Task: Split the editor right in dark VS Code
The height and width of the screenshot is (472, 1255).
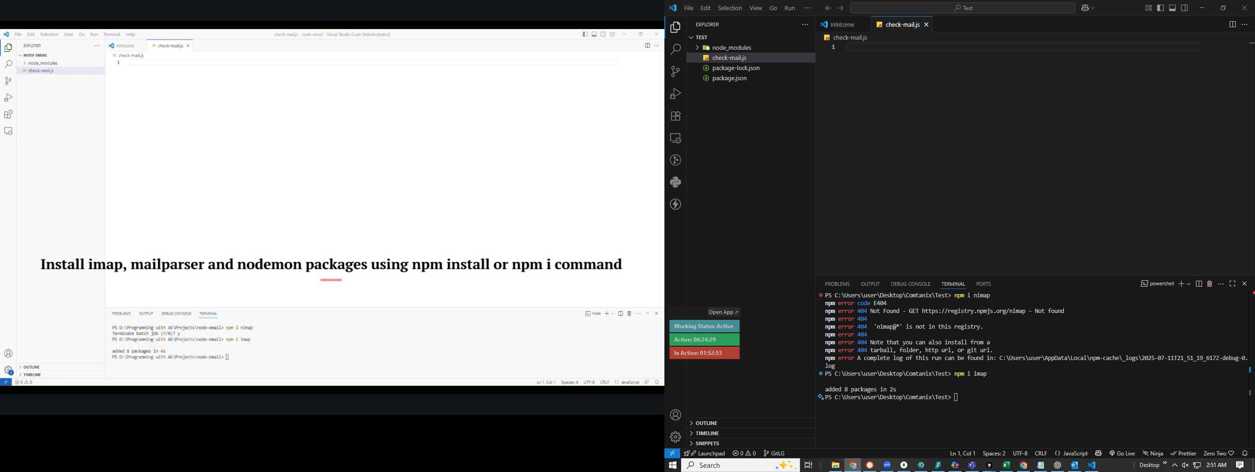Action: 1232,24
